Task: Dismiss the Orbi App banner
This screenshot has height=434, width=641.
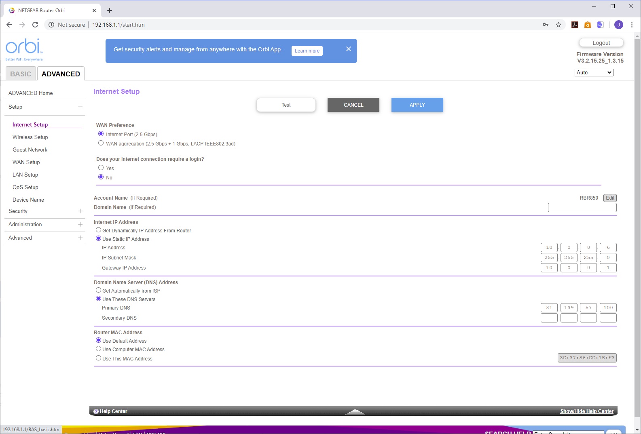Action: tap(349, 49)
